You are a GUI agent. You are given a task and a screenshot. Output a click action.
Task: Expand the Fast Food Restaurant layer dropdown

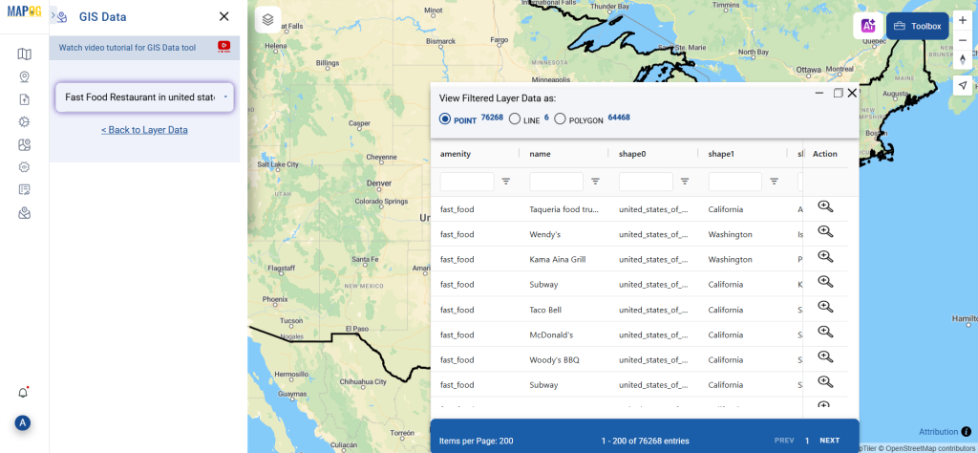(144, 97)
